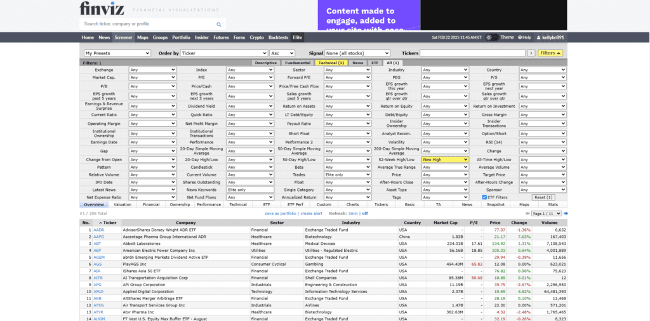Open the Portfolio nav item
This screenshot has height=321, width=650.
[181, 37]
